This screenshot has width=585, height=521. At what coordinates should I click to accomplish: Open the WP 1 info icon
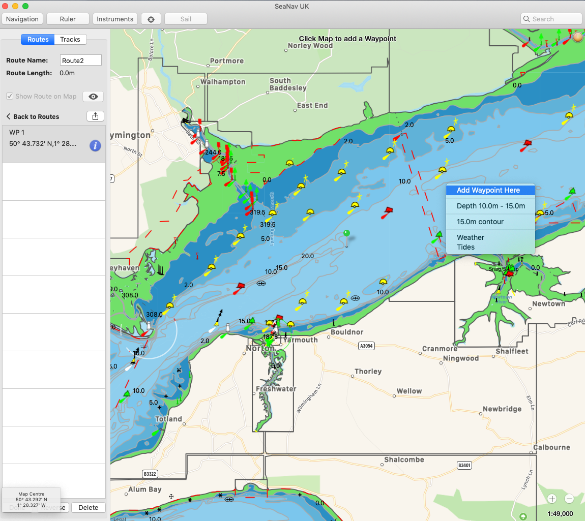pos(95,146)
